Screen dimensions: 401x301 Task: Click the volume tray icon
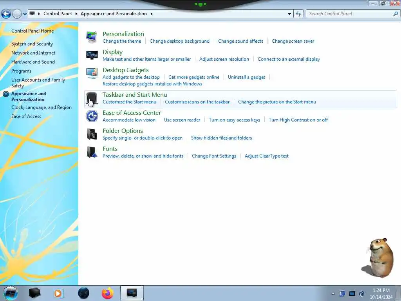point(361,294)
